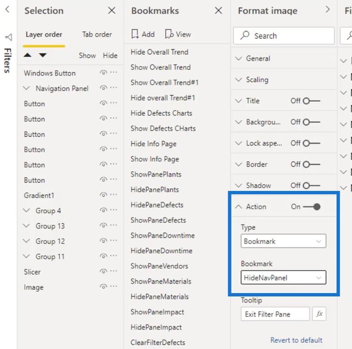Click the fx conditional formatting button for the tooltip
This screenshot has height=349, width=352.
point(319,314)
